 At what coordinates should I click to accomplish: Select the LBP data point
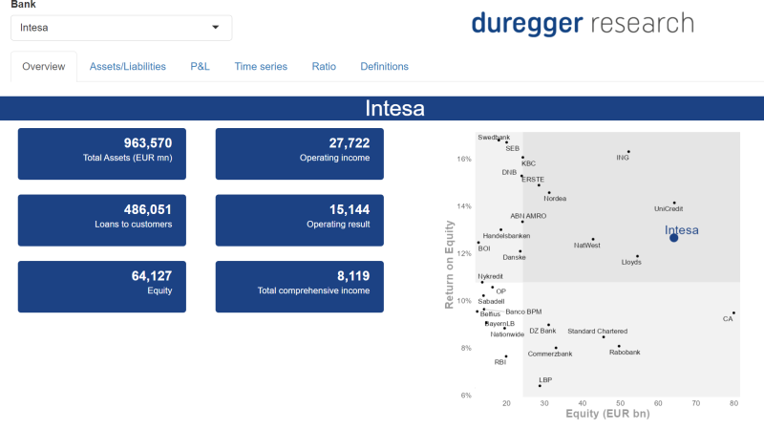(540, 385)
